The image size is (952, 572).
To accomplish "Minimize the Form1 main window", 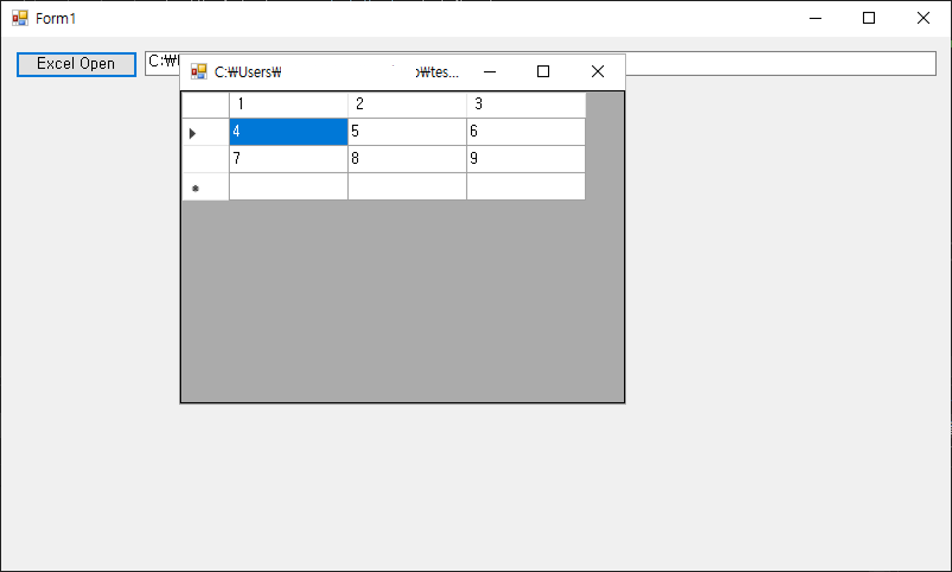I will (815, 18).
